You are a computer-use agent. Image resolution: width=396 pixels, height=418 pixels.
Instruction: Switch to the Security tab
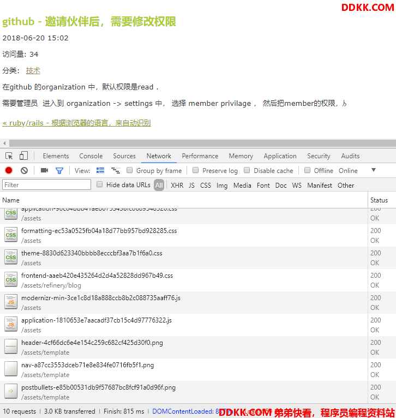pos(319,156)
